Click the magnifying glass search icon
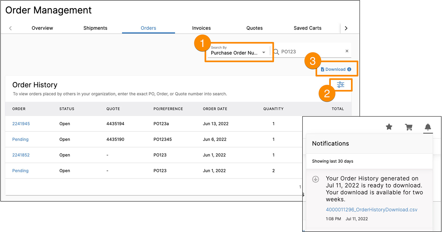 [276, 52]
